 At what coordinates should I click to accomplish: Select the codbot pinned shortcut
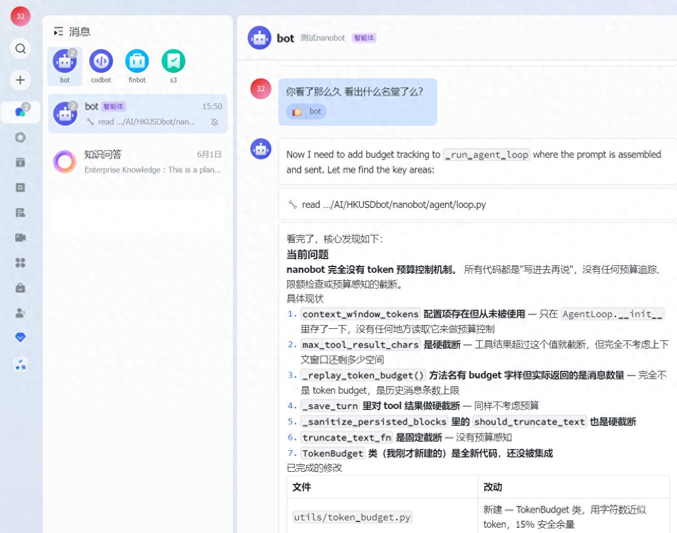[101, 66]
